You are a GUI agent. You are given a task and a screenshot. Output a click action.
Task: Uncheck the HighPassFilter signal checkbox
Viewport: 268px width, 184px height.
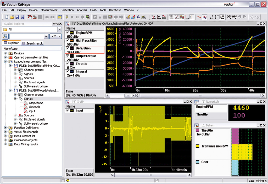(x=68, y=40)
